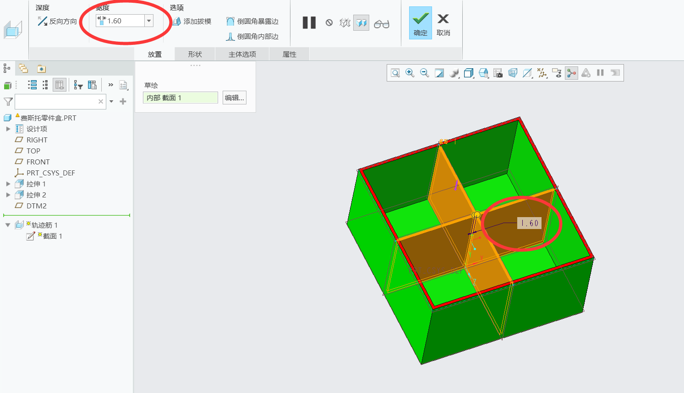Clear the model tree search field
Screen dimensions: 684x393
101,102
